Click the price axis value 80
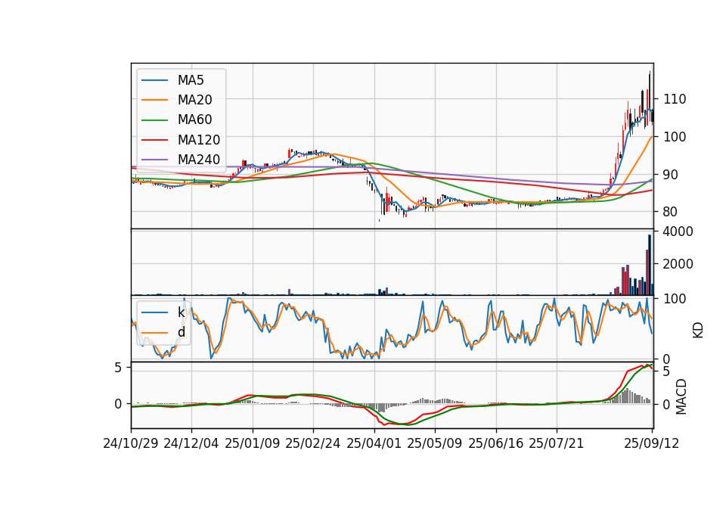 (x=671, y=212)
